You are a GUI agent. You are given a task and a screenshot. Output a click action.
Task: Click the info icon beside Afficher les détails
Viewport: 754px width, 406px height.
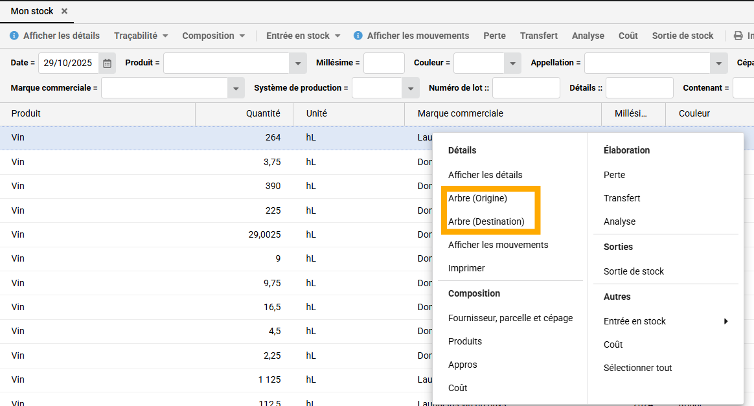(x=14, y=36)
